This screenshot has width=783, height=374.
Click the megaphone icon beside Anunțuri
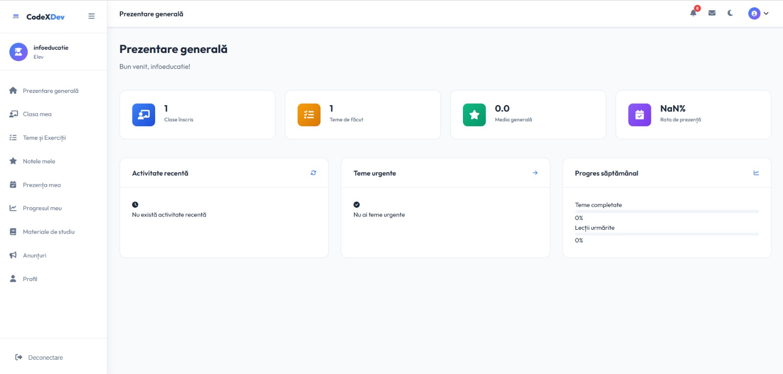(13, 255)
